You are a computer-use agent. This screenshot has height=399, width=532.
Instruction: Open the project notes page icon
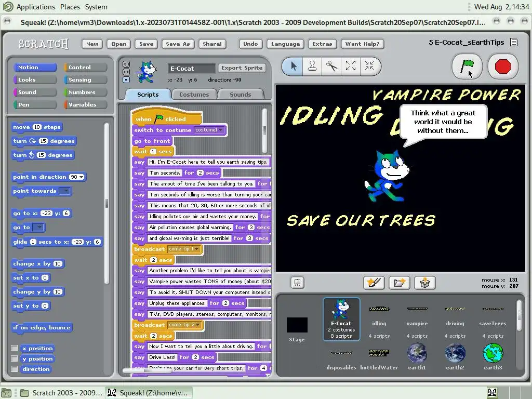click(x=514, y=43)
